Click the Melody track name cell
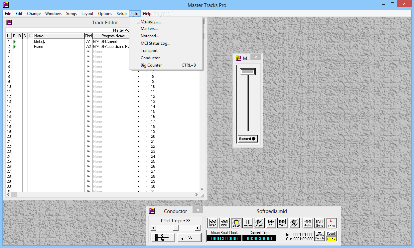The image size is (414, 248). (59, 42)
